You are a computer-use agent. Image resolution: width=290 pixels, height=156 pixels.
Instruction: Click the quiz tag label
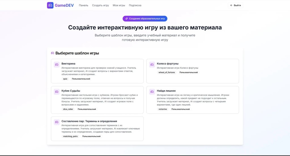click(65, 79)
